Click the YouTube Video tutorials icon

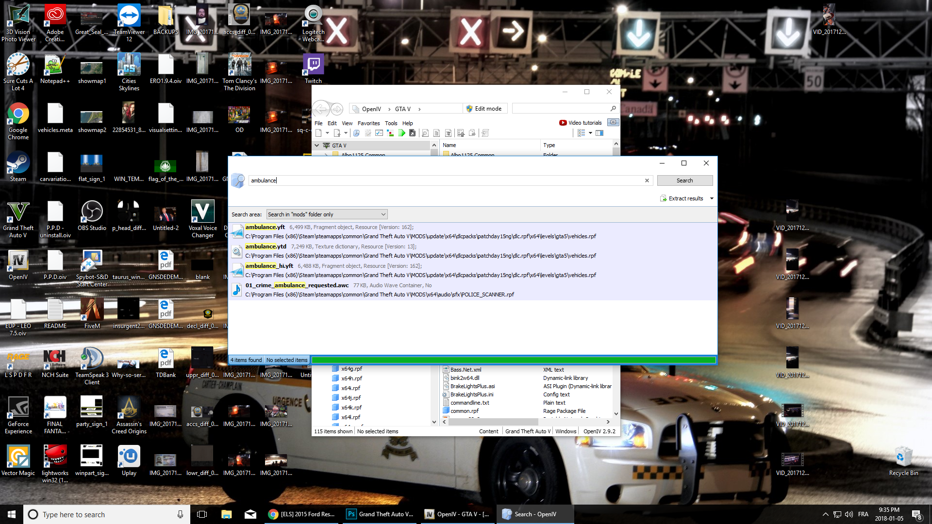563,123
